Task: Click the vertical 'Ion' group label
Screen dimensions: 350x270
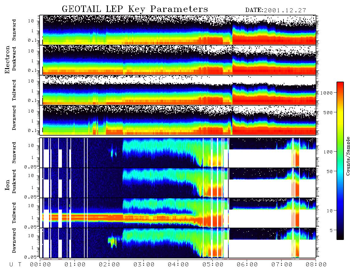Action: (x=7, y=185)
